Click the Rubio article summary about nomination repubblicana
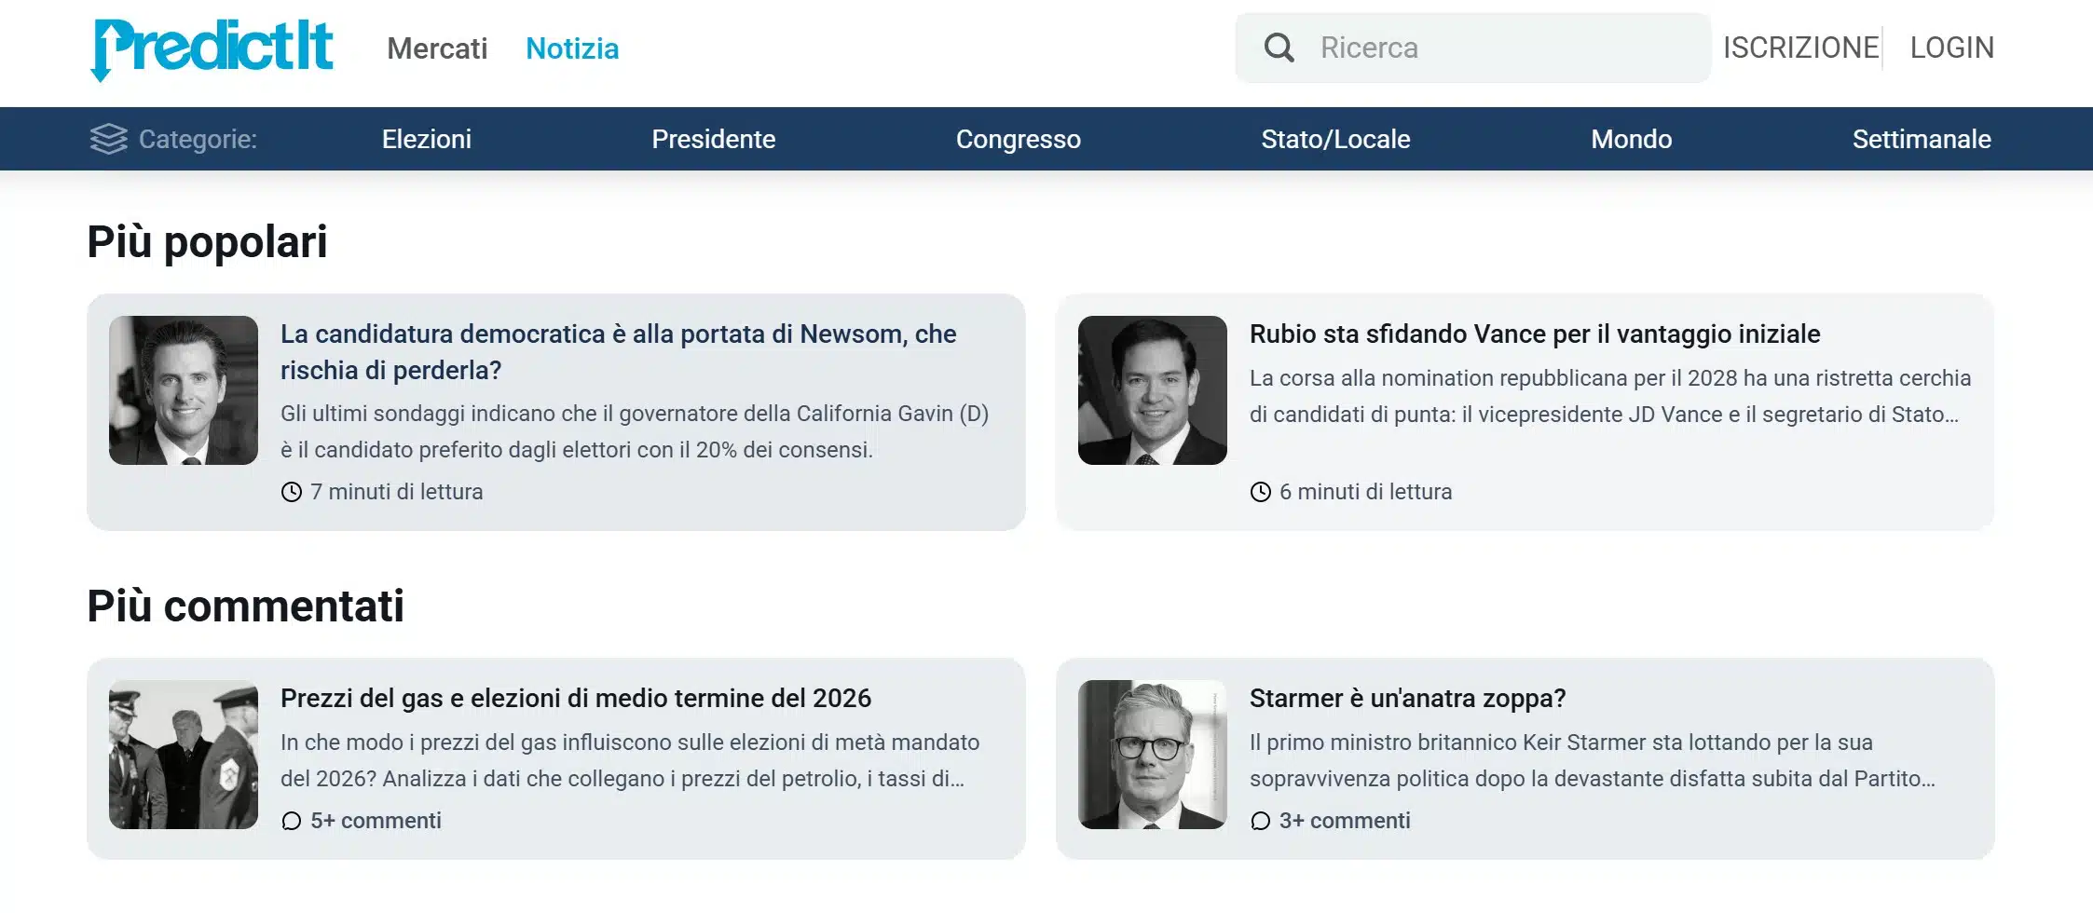Viewport: 2093px width, 913px height. 1610,396
